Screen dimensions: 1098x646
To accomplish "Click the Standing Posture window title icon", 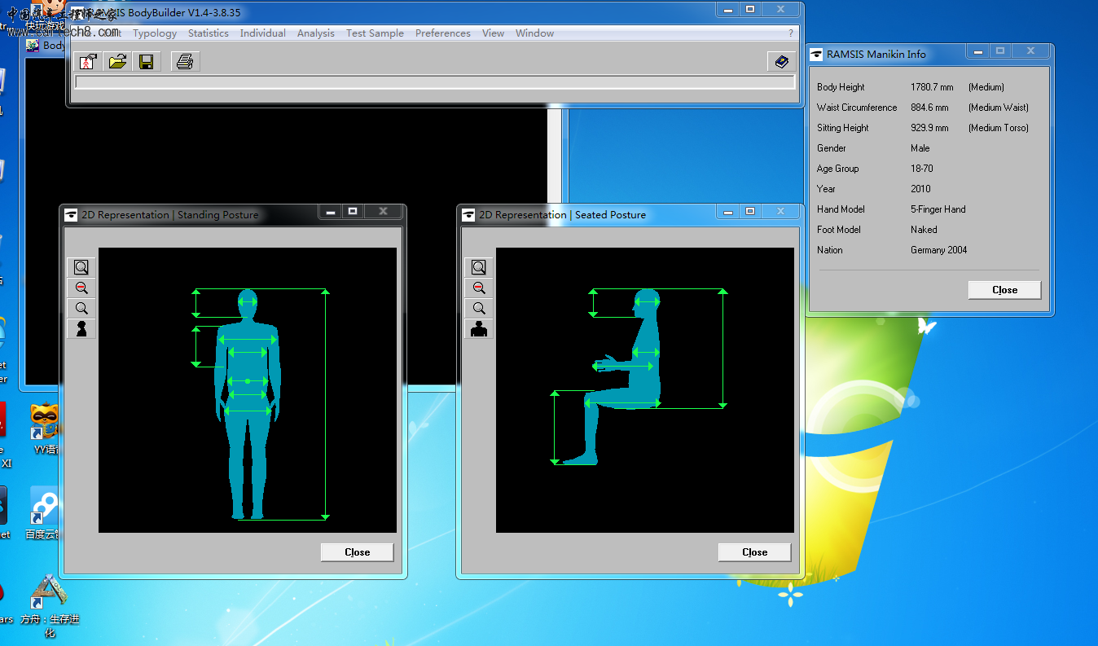I will click(x=71, y=215).
